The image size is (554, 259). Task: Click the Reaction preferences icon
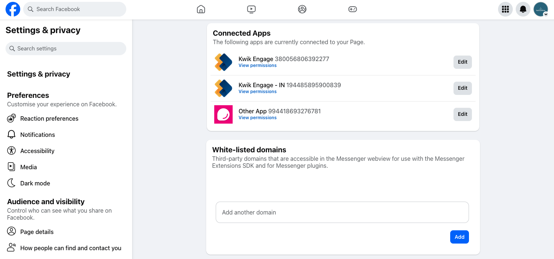tap(11, 118)
